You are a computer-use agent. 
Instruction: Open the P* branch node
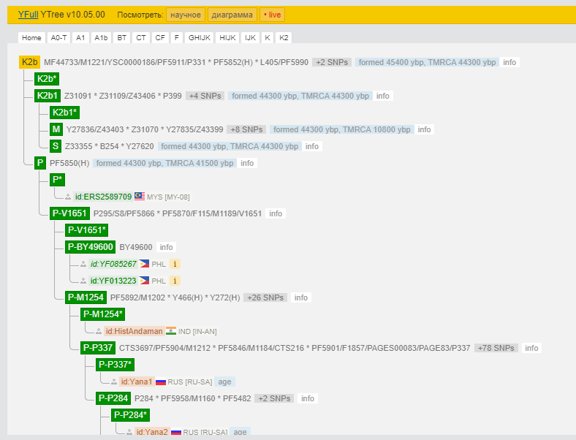click(x=57, y=180)
